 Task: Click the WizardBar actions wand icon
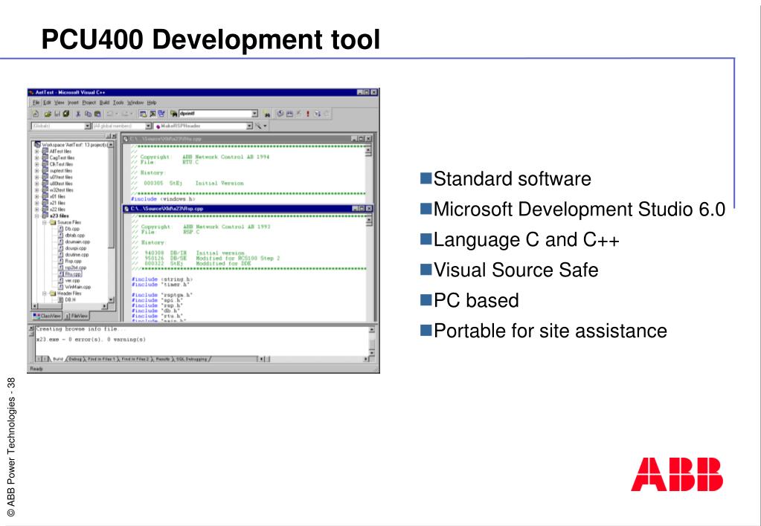point(259,126)
